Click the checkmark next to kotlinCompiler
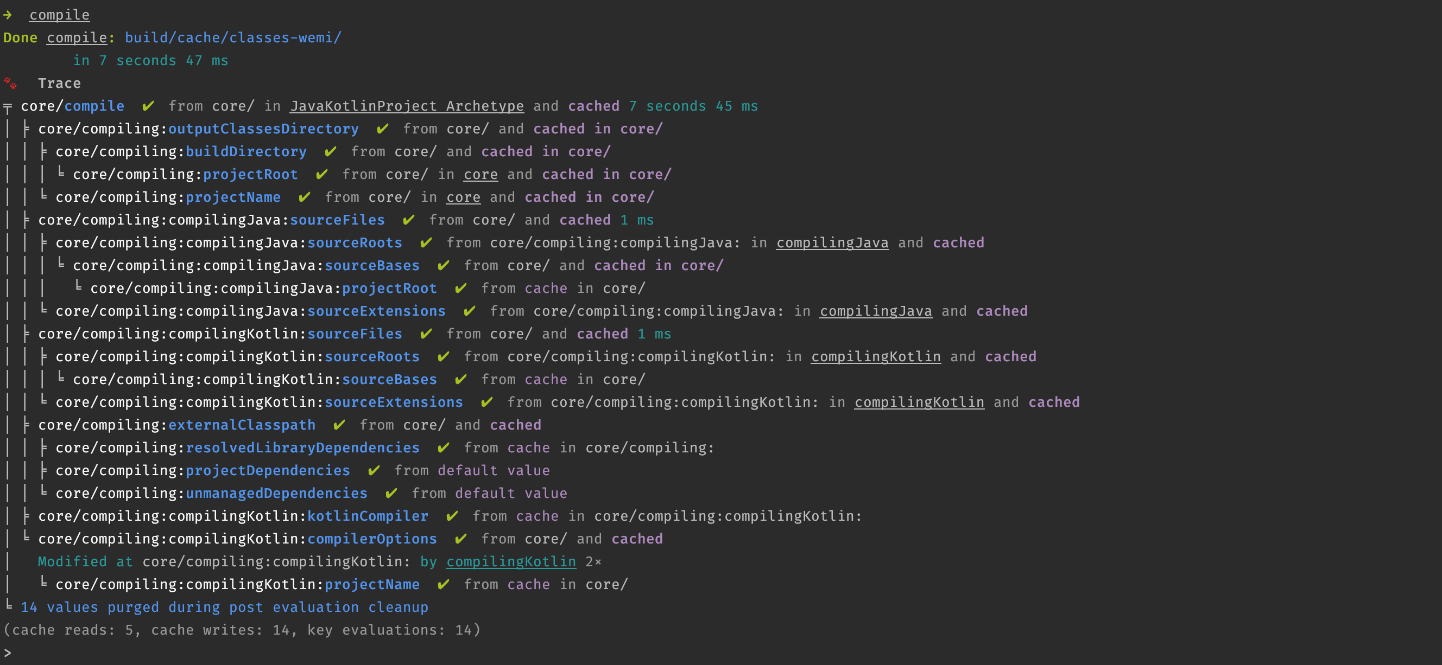Image resolution: width=1442 pixels, height=665 pixels. 452,516
